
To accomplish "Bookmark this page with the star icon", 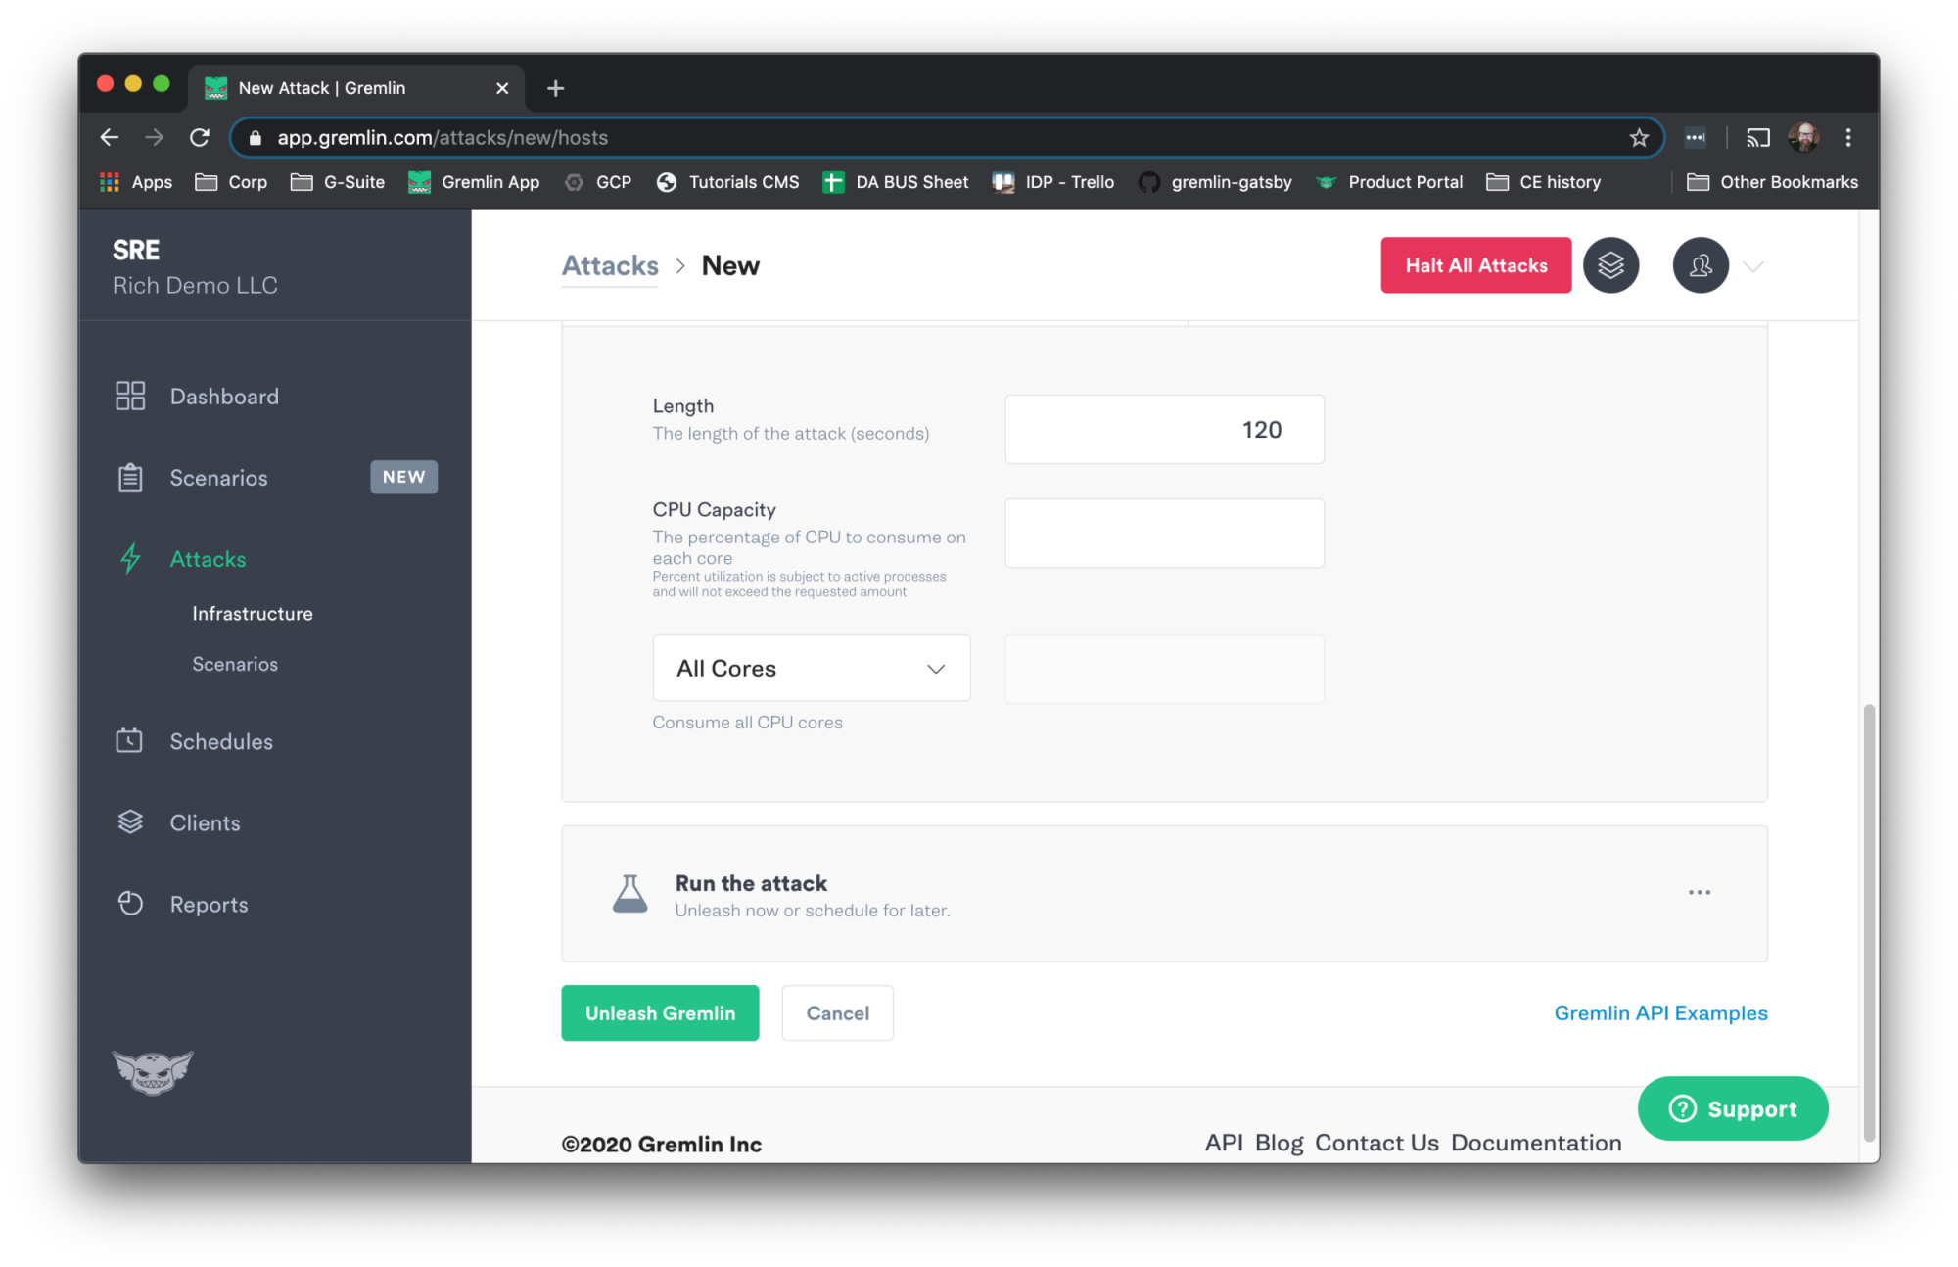I will coord(1639,137).
